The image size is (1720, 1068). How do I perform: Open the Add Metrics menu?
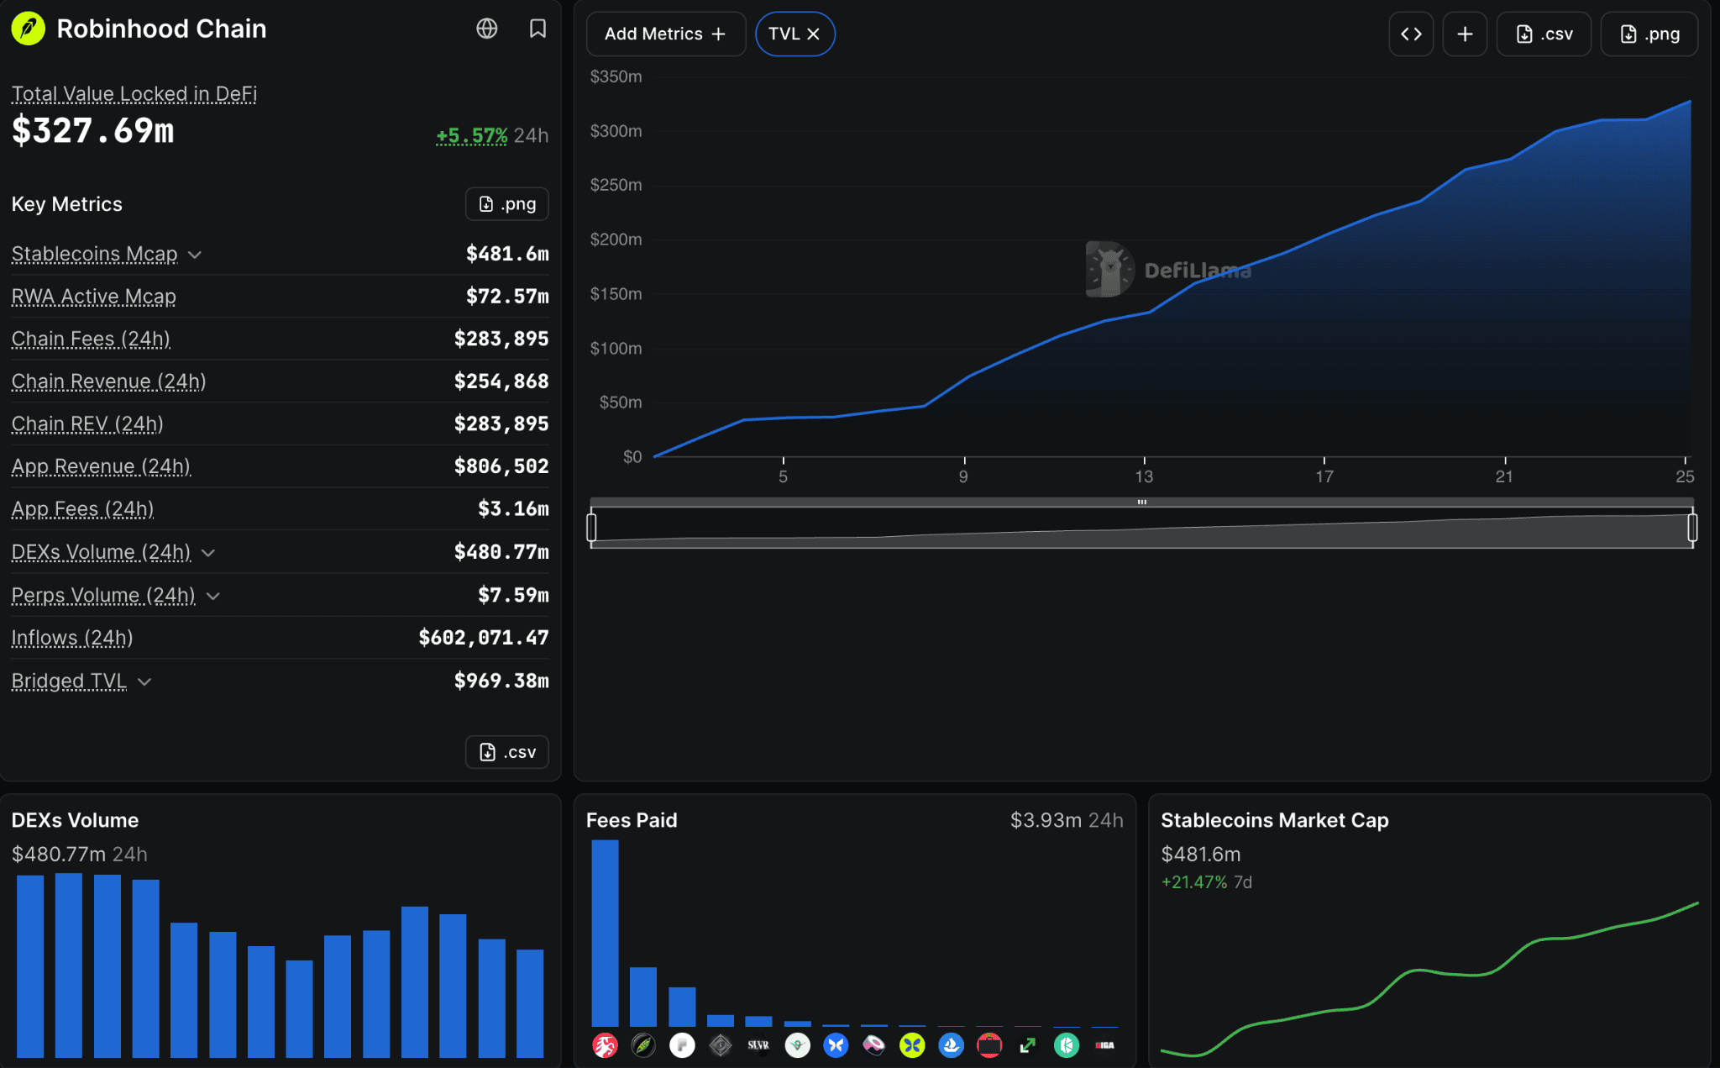[x=665, y=34]
